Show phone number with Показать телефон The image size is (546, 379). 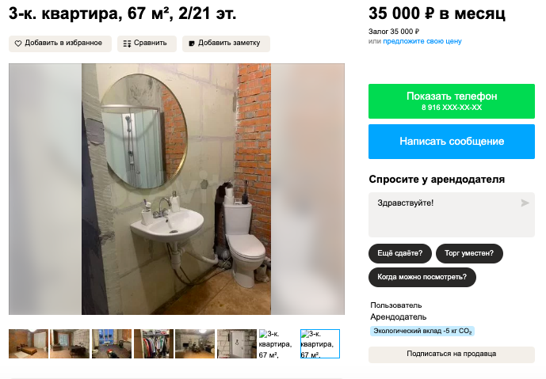pyautogui.click(x=451, y=101)
